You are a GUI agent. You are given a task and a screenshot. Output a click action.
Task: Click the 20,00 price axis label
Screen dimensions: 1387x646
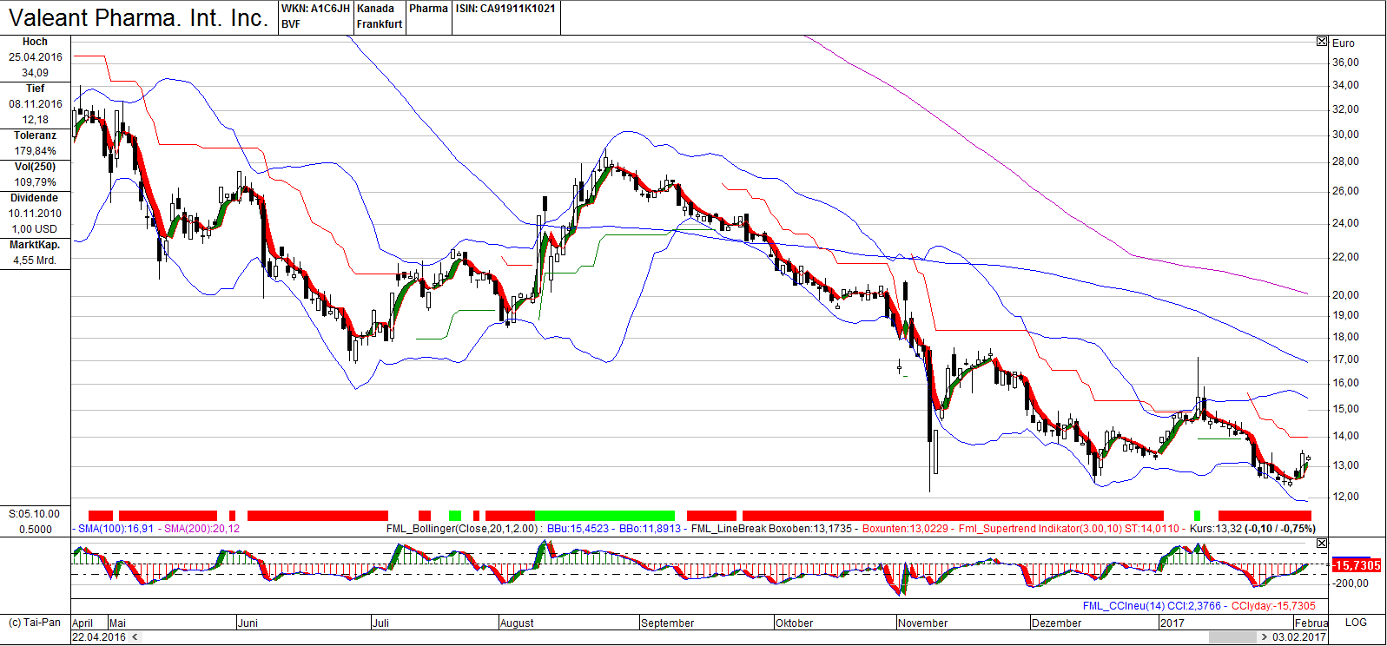coord(1346,295)
